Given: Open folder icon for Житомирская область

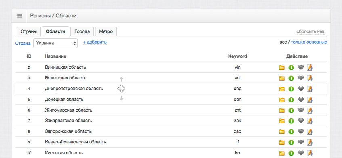Looking at the screenshot, I should [282, 110].
